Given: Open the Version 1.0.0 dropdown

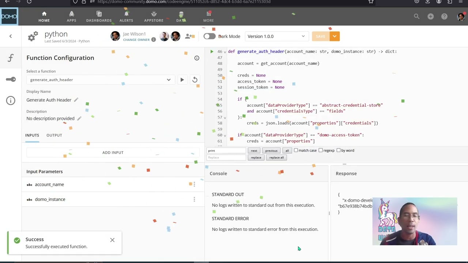Looking at the screenshot, I should tap(276, 36).
